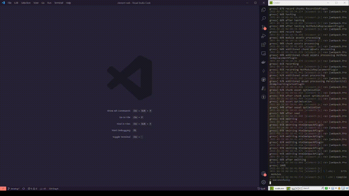
Task: Open Cmder hamburger settings menu
Action: pyautogui.click(x=347, y=188)
